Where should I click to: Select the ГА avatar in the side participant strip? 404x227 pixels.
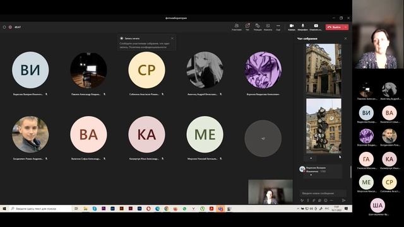click(366, 159)
